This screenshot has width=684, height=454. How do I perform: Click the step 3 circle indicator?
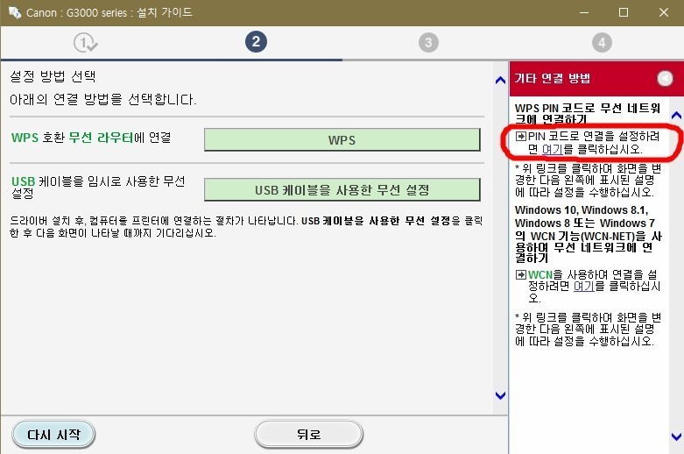coord(428,42)
